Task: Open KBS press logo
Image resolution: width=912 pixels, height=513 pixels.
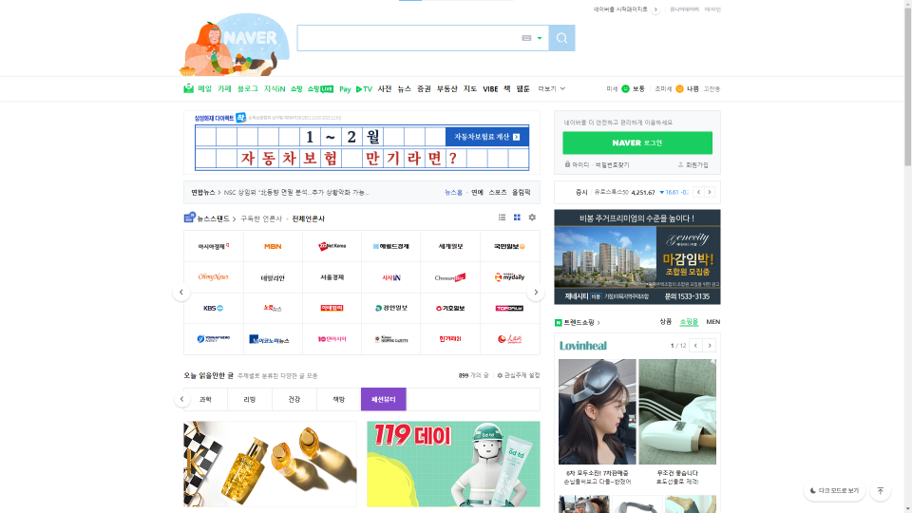Action: coord(214,308)
